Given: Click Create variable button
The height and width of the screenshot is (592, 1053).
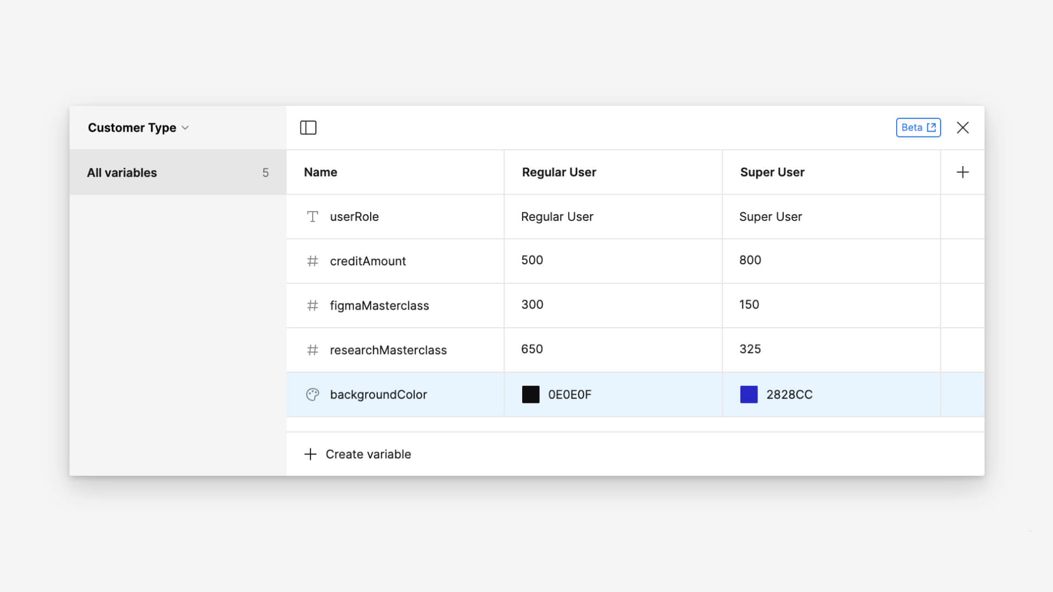Looking at the screenshot, I should 358,454.
